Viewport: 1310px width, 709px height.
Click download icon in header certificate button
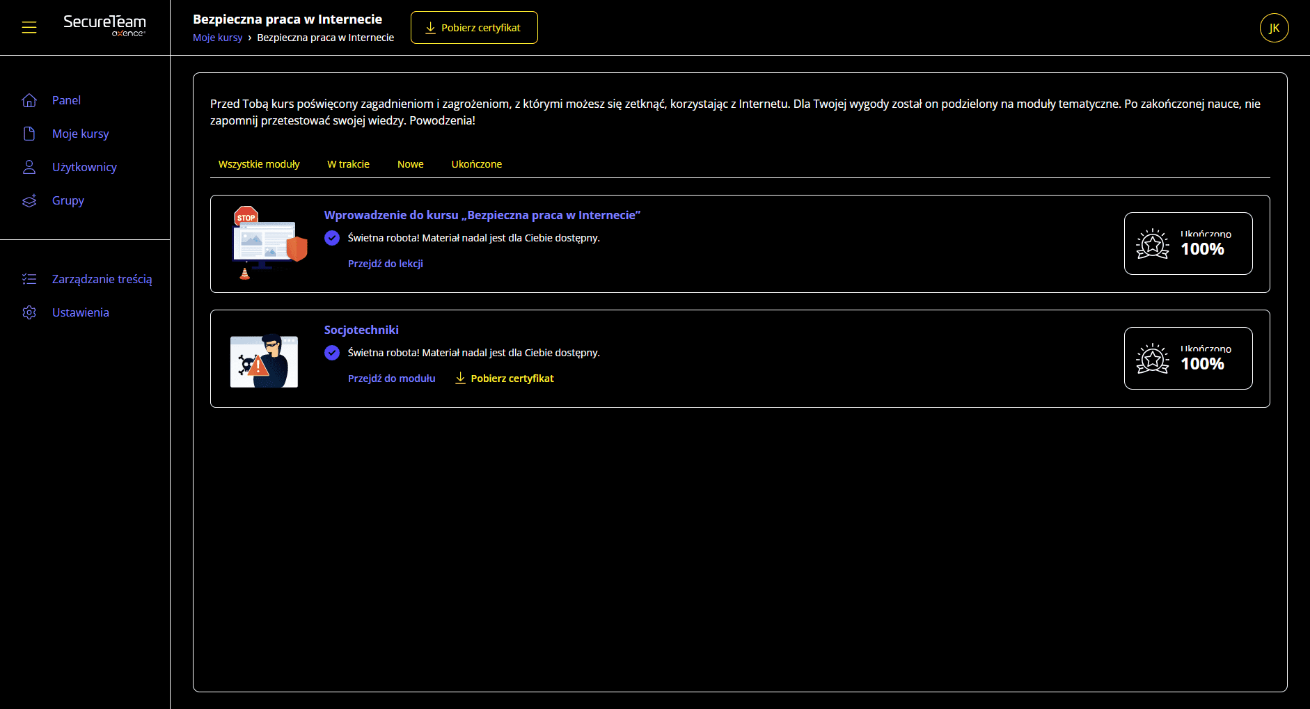[430, 28]
